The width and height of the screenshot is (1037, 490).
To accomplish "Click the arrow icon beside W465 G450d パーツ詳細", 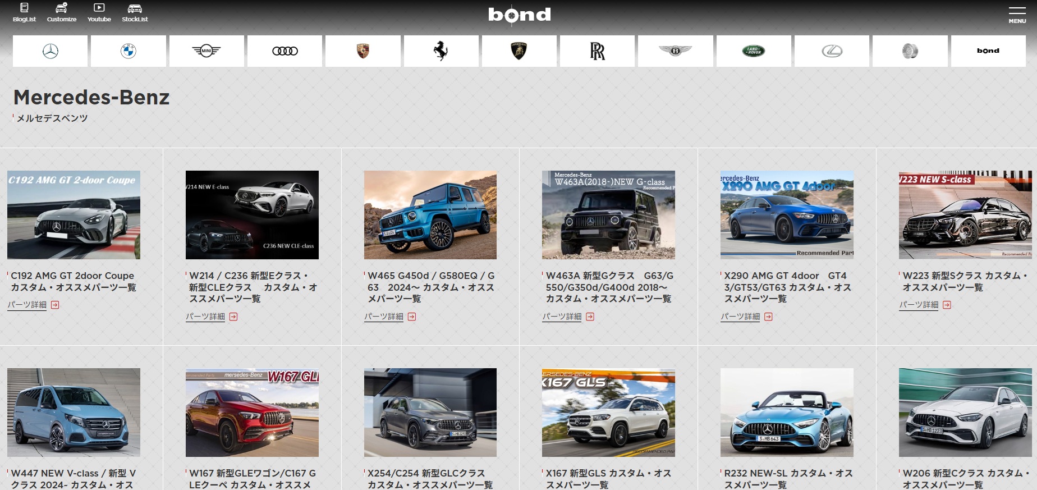I will (x=412, y=317).
